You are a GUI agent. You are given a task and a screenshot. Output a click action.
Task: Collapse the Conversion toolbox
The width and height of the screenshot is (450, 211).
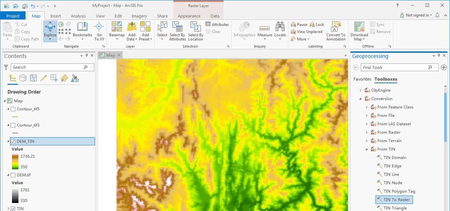coord(360,98)
